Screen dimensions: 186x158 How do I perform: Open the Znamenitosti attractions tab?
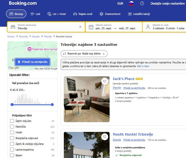[110, 14]
